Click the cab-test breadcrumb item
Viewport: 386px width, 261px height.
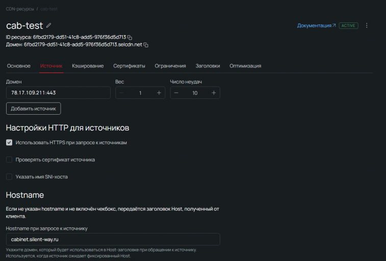(49, 9)
